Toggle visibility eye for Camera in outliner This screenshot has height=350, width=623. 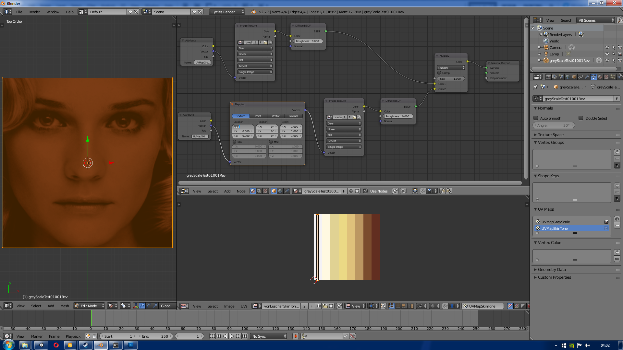607,47
